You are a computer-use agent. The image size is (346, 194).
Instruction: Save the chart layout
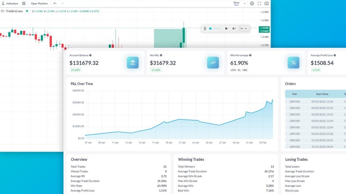(236, 3)
